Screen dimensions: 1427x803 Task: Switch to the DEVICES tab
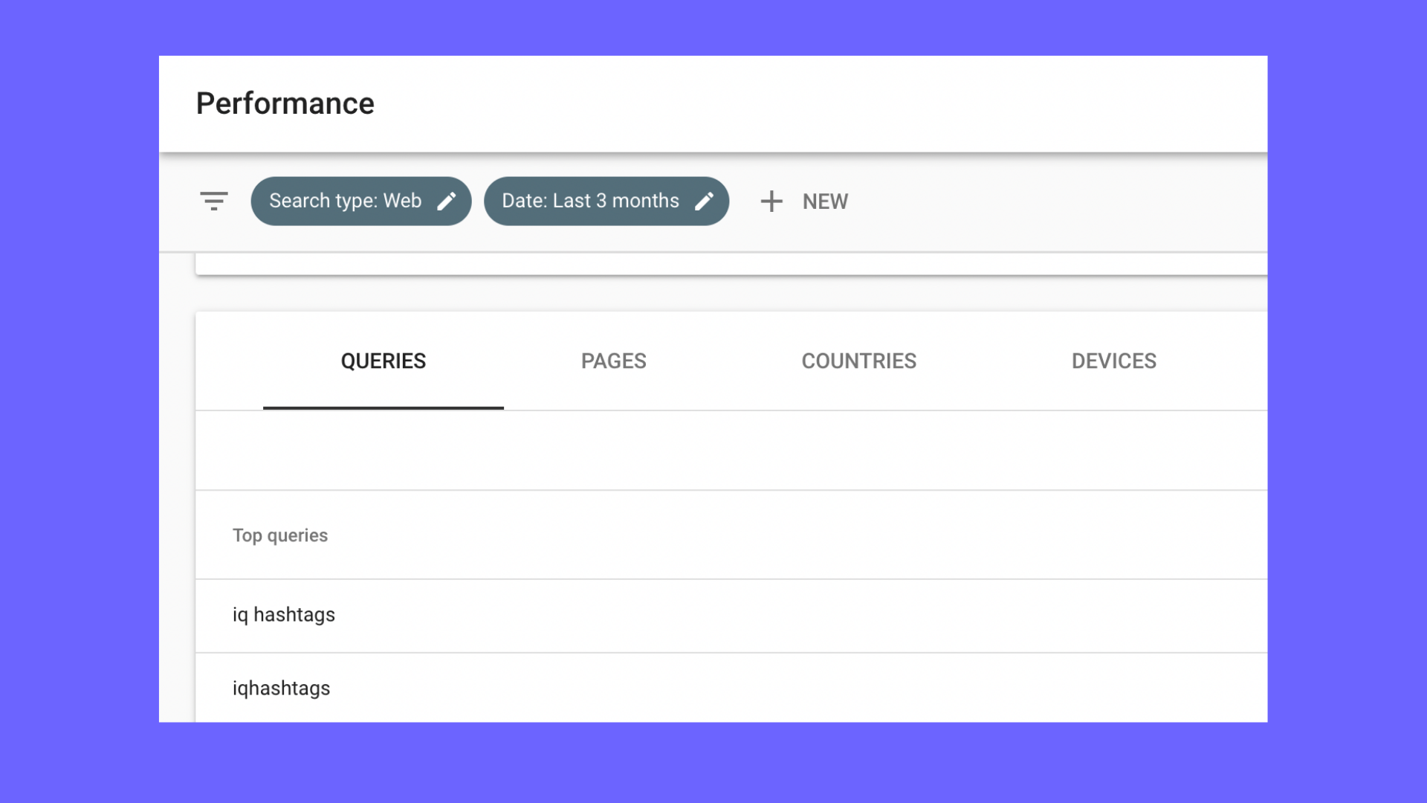1114,361
